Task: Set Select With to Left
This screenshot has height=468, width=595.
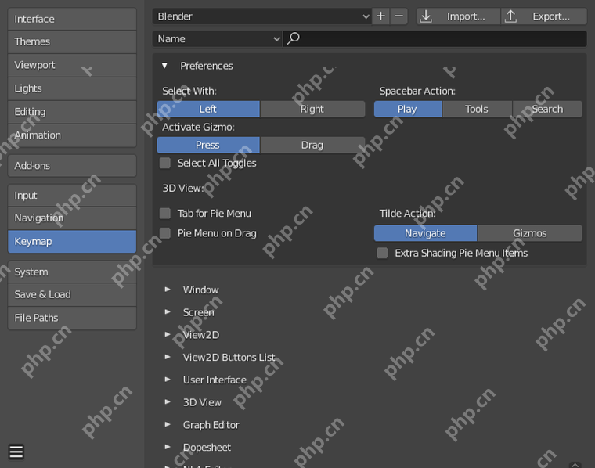Action: pyautogui.click(x=208, y=110)
